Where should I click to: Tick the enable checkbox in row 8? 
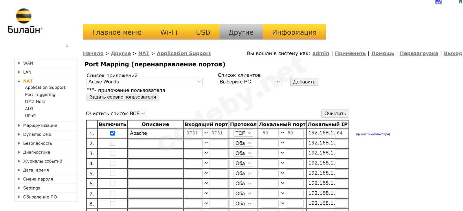[x=113, y=203]
